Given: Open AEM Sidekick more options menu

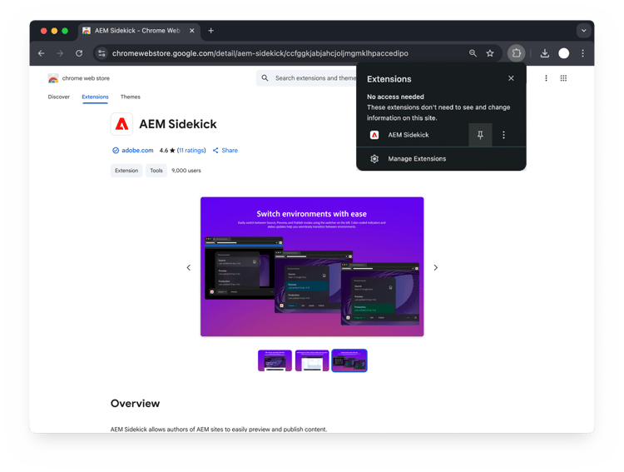Looking at the screenshot, I should (504, 135).
